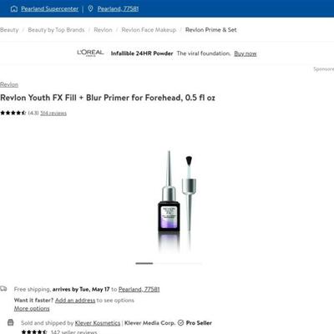334x334 pixels.
Task: Open the Revlon brand link above title
Action: click(9, 84)
